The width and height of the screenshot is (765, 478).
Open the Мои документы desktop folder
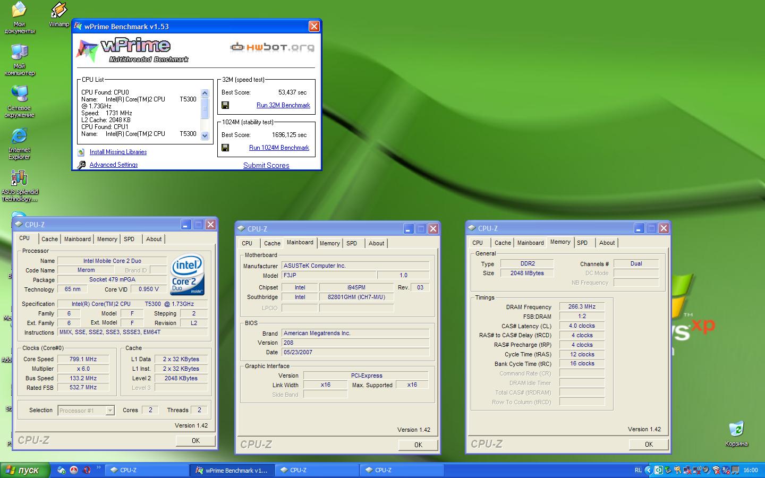point(20,18)
